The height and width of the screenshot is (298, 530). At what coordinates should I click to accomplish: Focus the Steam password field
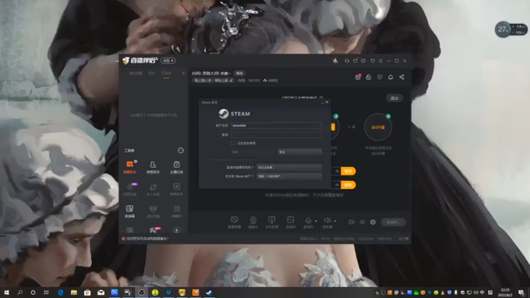[x=276, y=134]
